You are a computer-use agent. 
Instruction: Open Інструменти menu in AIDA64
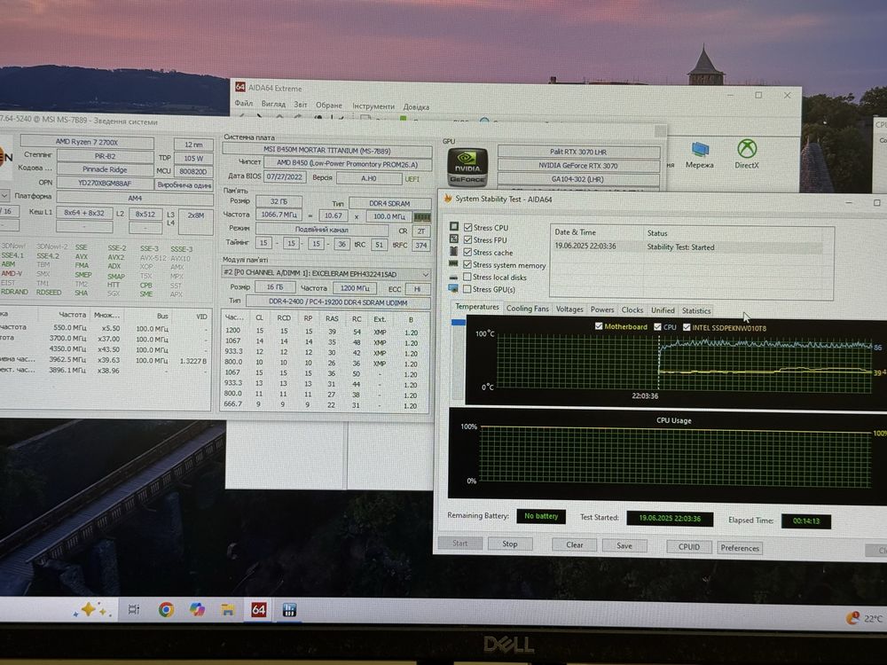373,106
